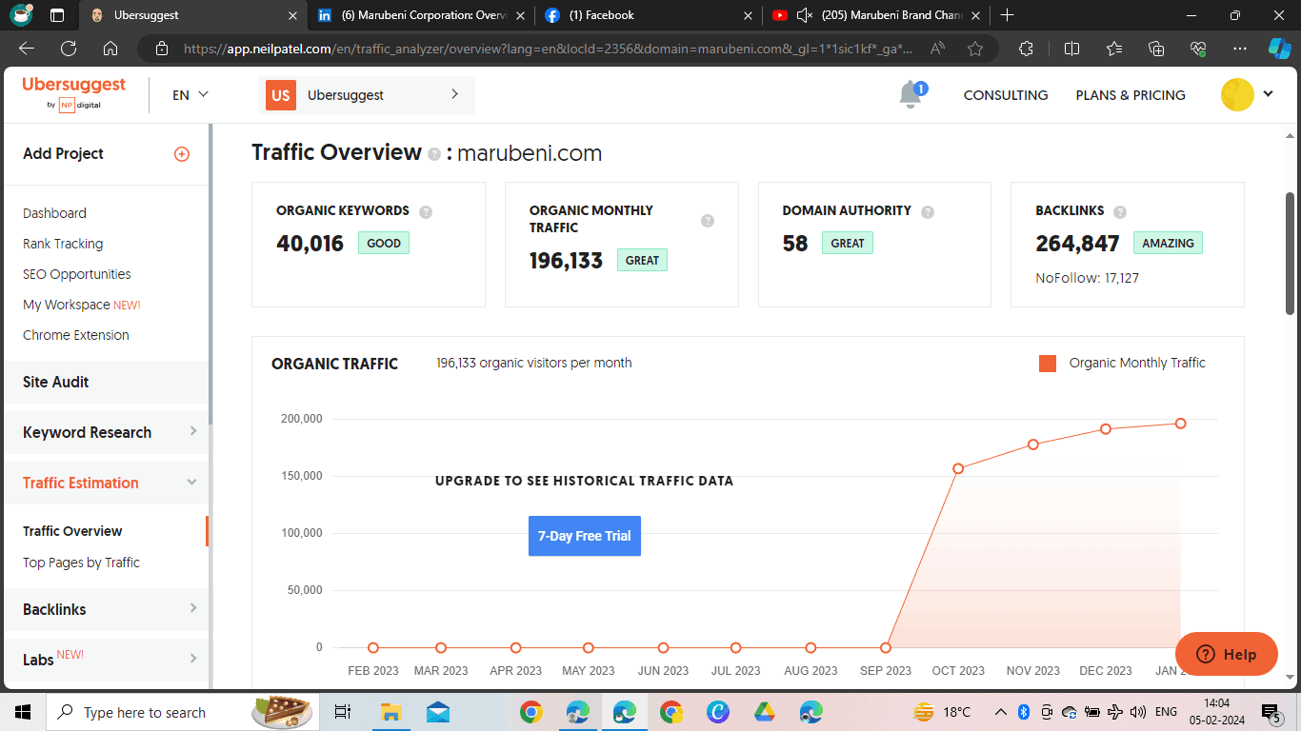Click the Organic Keywords help question mark
Screen dimensions: 1301x731
tap(425, 210)
